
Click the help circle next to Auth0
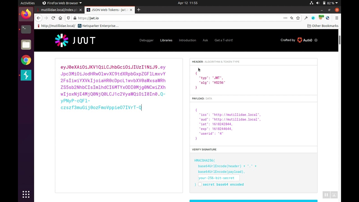[316, 40]
